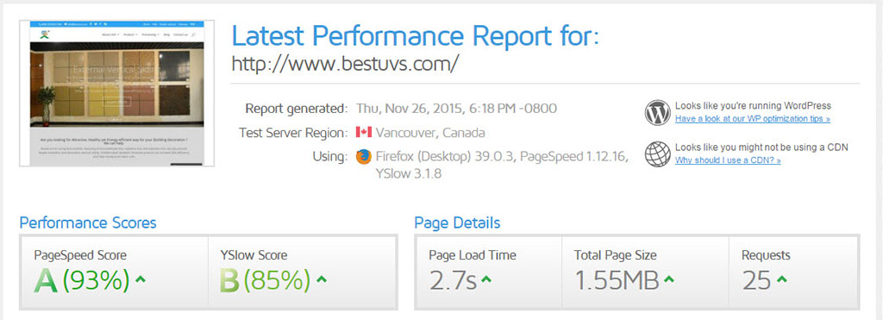Click the bestuvs.com URL text

[x=345, y=64]
